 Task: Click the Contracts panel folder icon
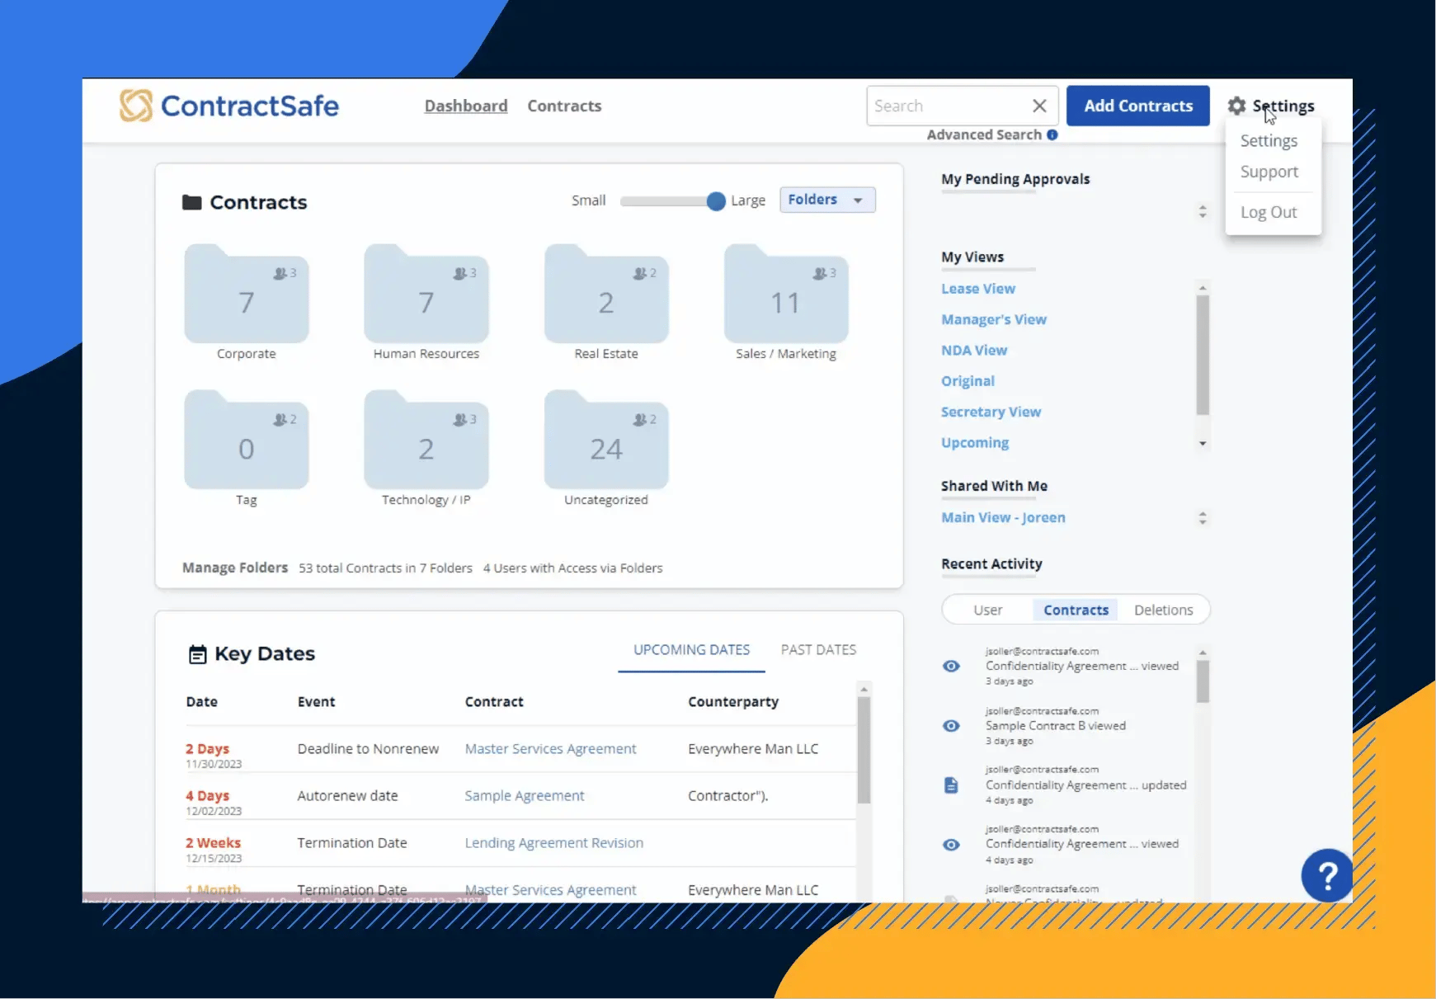192,202
